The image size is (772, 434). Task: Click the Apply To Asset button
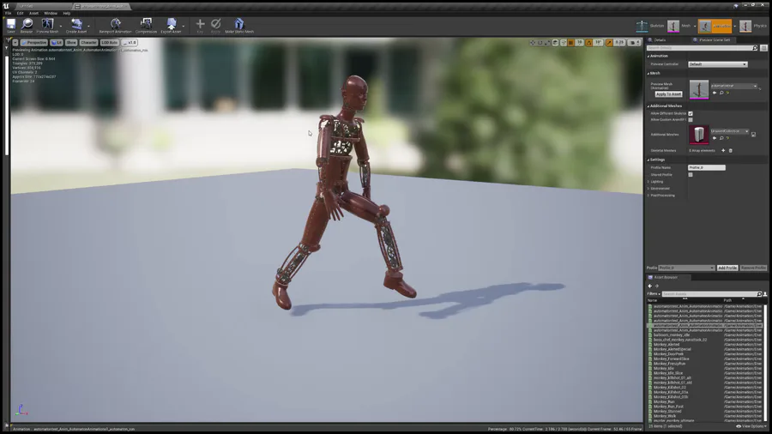668,94
